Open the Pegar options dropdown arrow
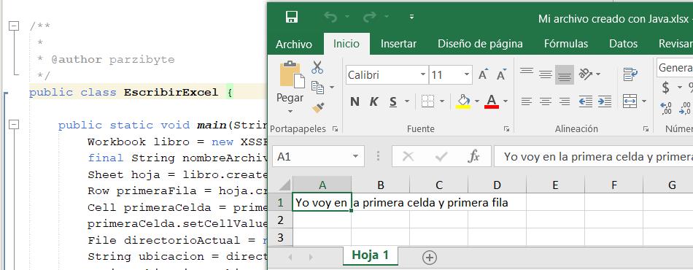The height and width of the screenshot is (270, 693). [290, 111]
